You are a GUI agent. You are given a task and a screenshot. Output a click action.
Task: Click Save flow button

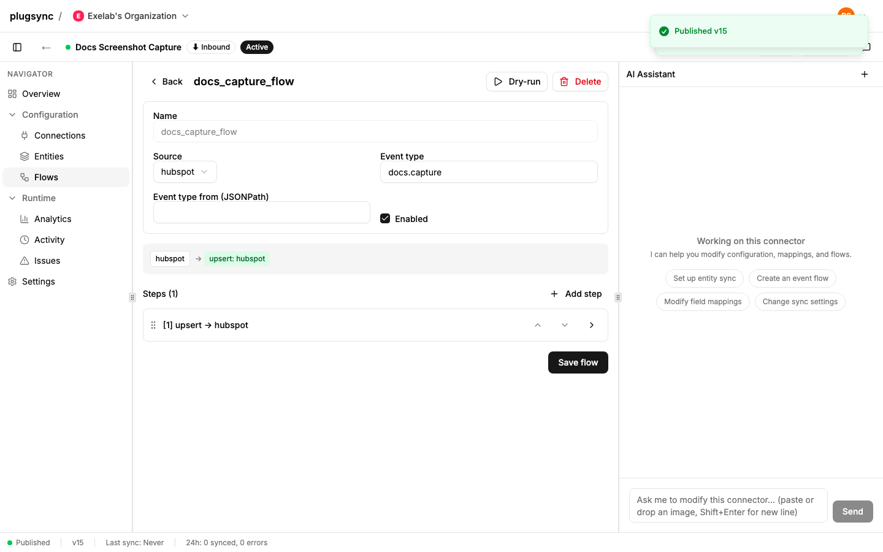click(578, 362)
